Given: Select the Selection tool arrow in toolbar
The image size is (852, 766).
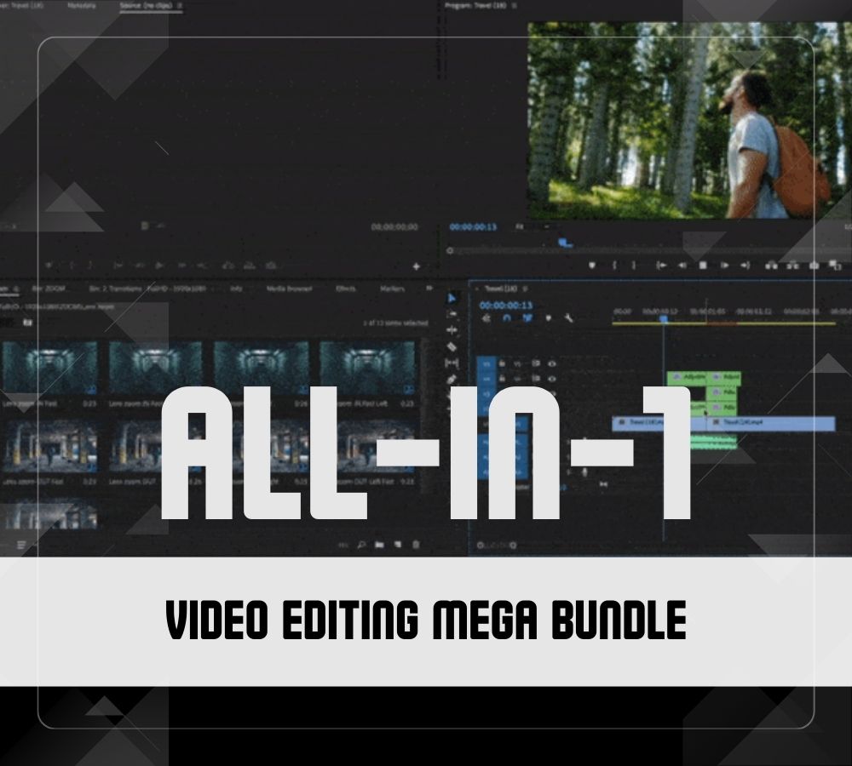Looking at the screenshot, I should pyautogui.click(x=452, y=298).
